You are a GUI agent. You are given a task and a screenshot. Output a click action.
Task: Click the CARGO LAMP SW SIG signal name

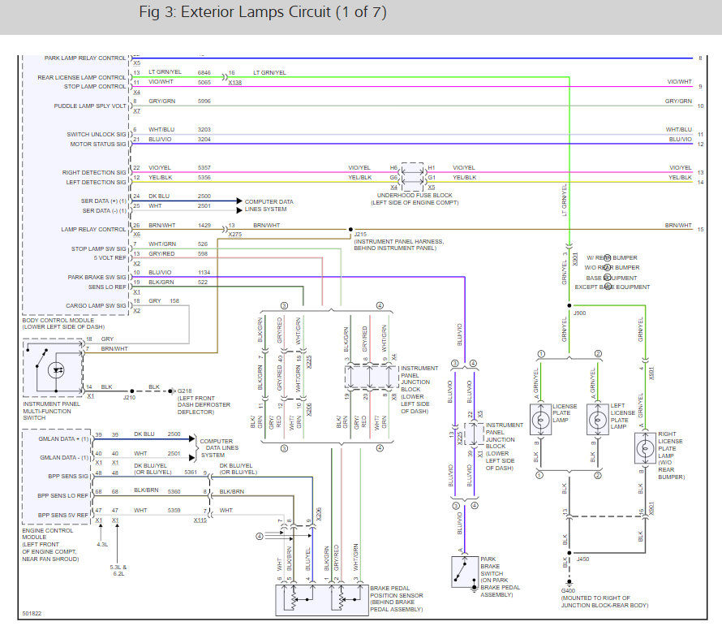tap(96, 306)
